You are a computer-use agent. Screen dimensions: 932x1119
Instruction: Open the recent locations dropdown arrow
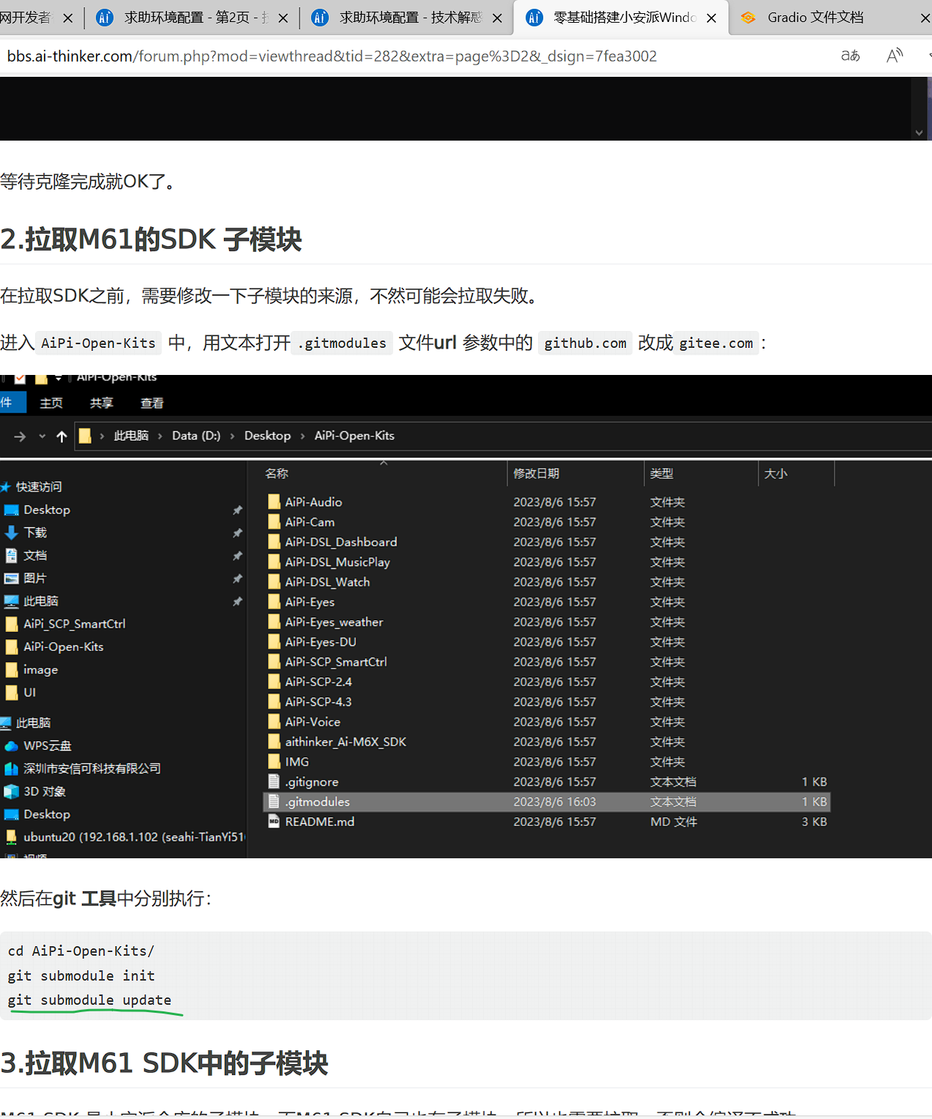(42, 436)
